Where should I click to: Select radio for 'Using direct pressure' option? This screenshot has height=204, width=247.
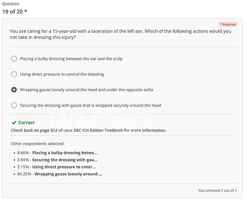pos(14,74)
